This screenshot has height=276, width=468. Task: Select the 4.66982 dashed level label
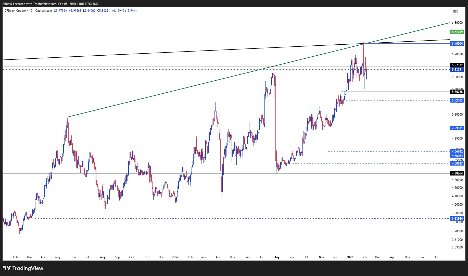coord(457,152)
